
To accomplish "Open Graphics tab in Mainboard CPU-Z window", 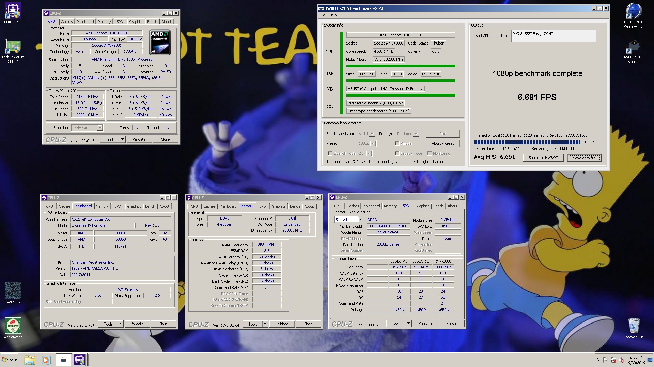I will [x=134, y=206].
